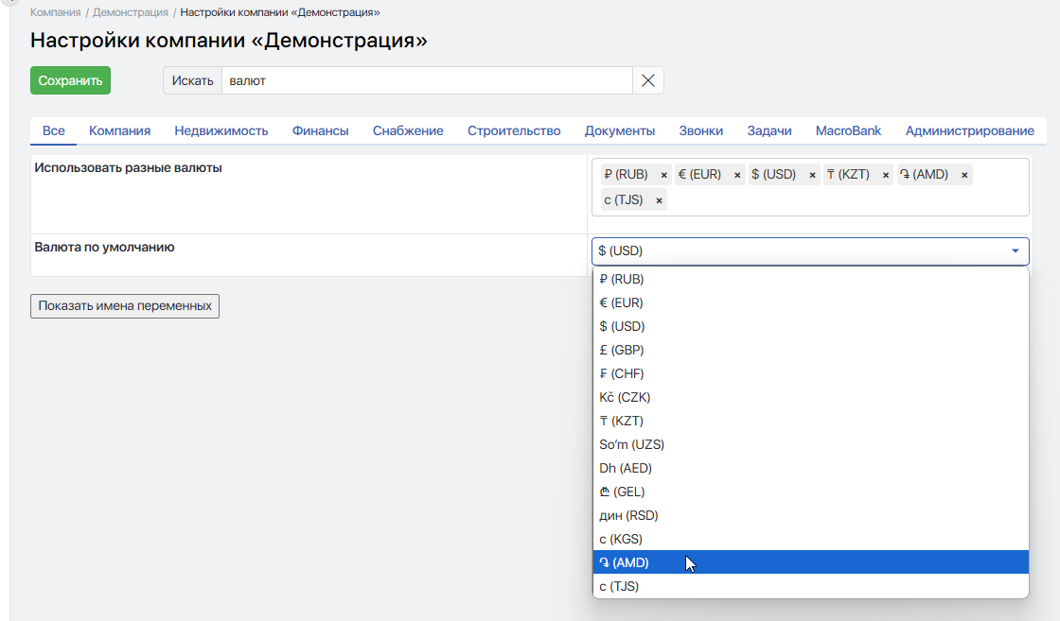Click Показать имена переменных button

click(125, 306)
